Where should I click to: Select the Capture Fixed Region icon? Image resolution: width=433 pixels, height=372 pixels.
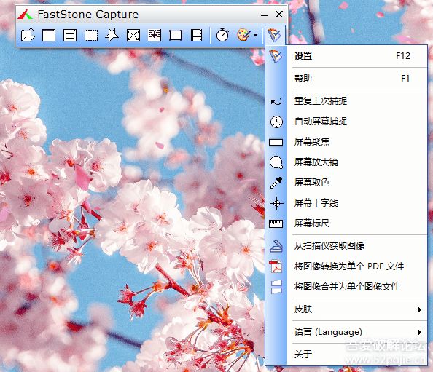[x=176, y=35]
